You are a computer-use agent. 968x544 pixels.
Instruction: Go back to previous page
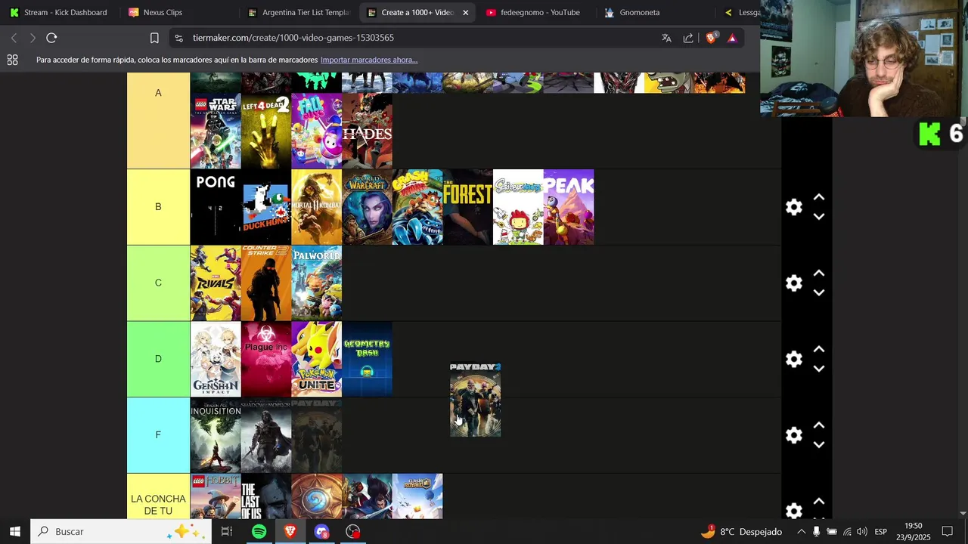[14, 38]
